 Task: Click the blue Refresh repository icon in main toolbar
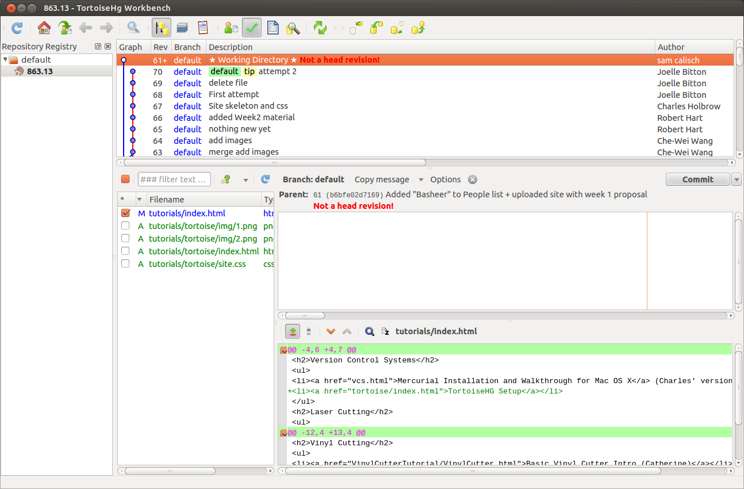[x=17, y=27]
